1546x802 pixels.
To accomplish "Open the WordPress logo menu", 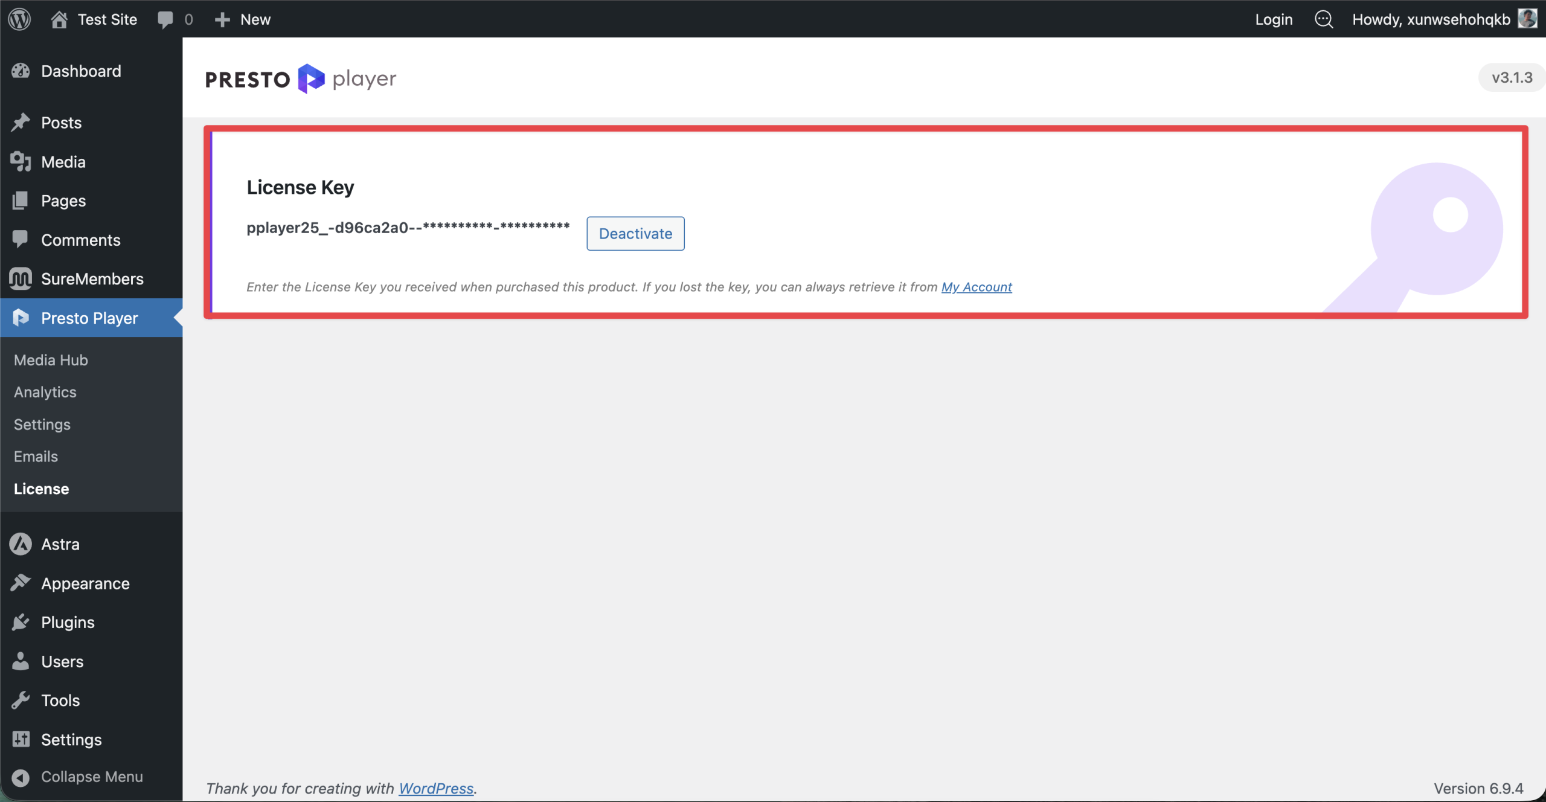I will point(19,19).
